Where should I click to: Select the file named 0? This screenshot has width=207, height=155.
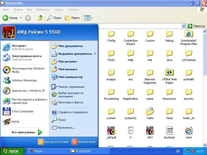pos(130,133)
